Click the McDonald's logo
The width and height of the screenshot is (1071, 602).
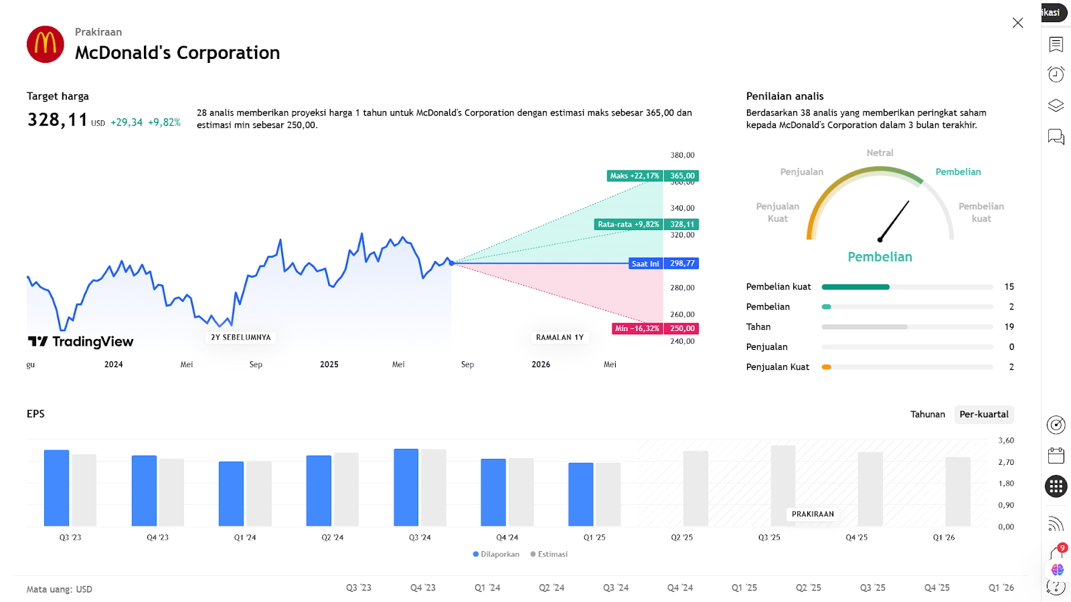click(46, 44)
